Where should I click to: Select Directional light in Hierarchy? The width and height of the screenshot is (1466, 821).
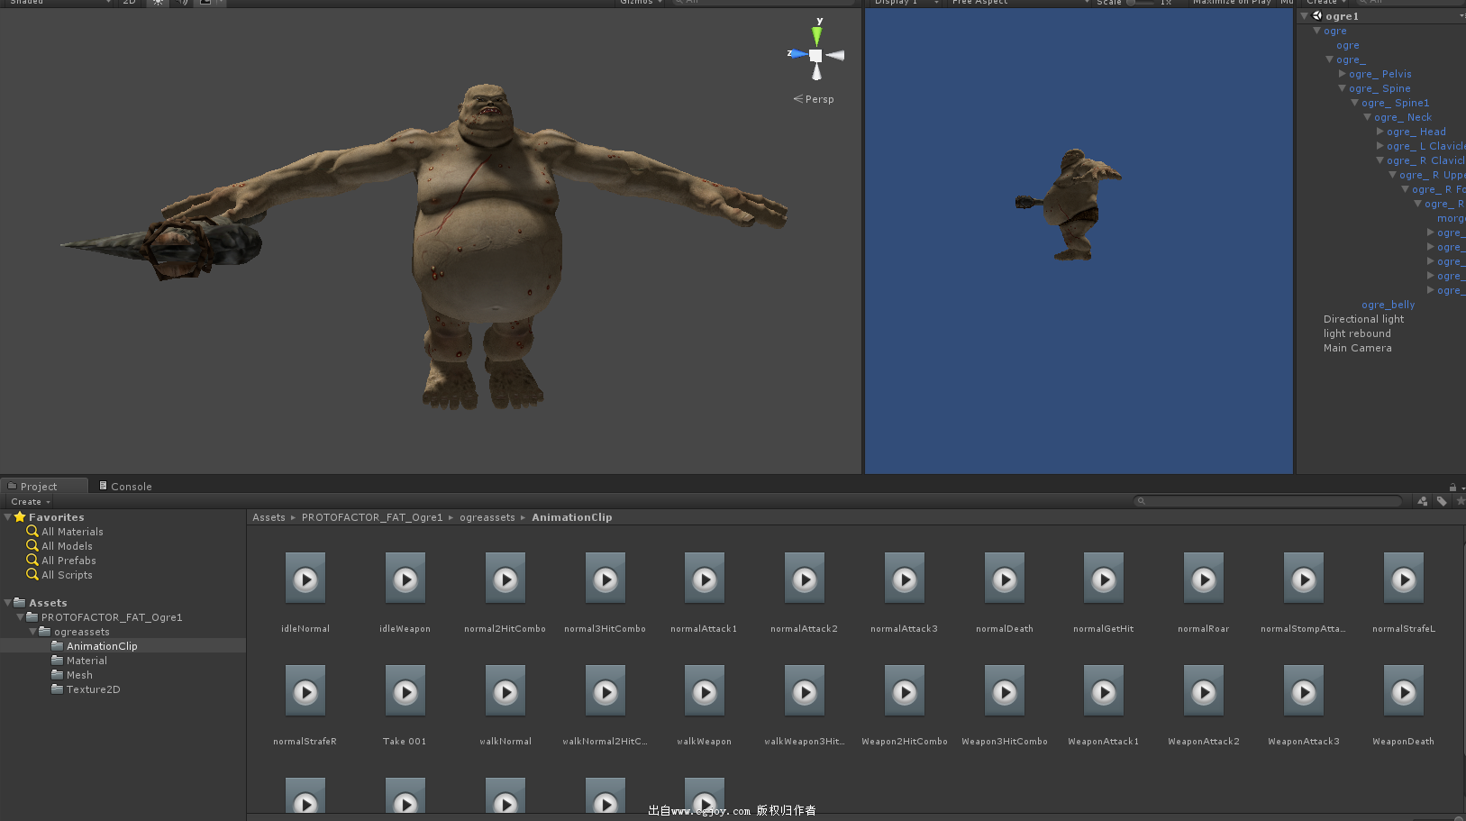(1363, 319)
